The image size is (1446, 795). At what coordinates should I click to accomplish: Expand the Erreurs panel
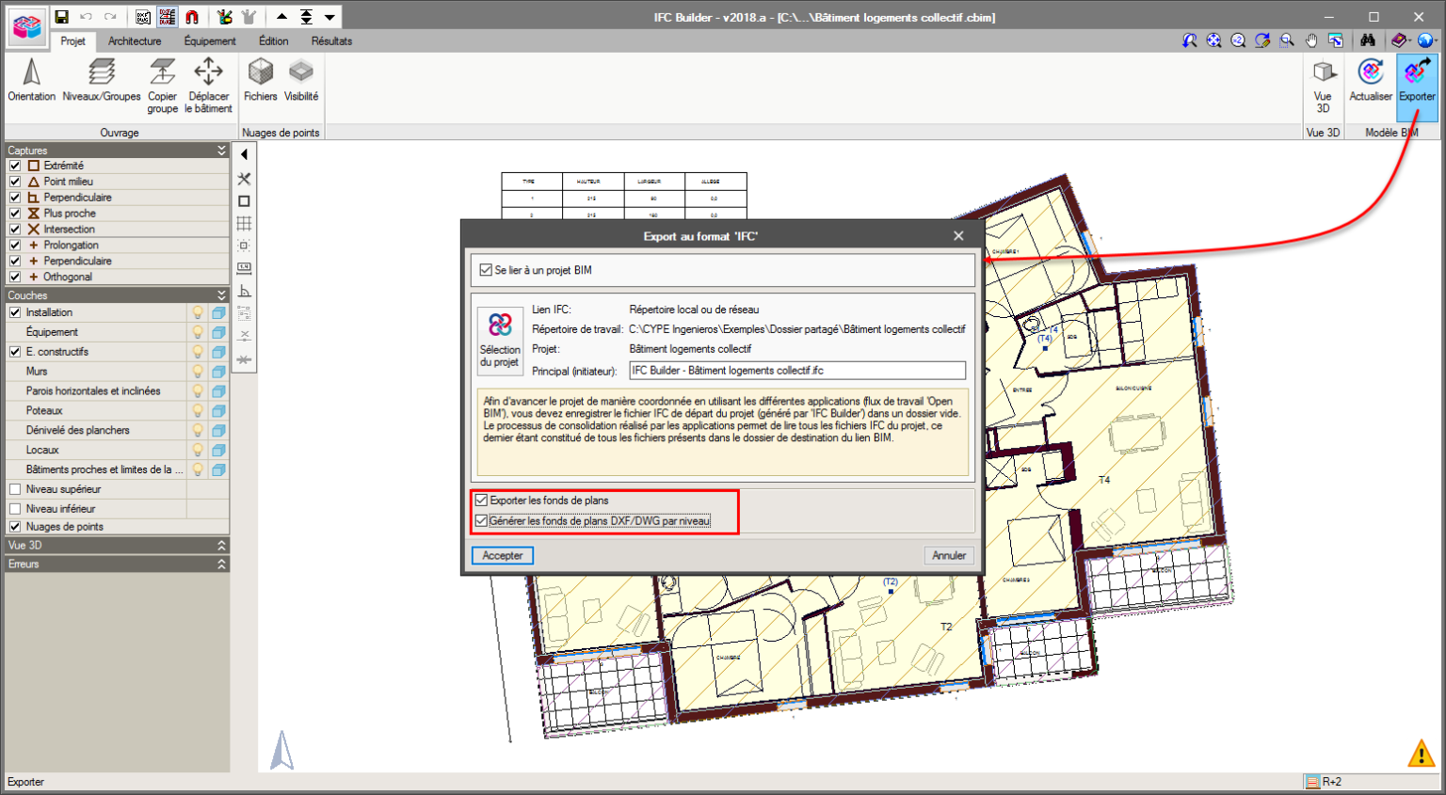221,564
